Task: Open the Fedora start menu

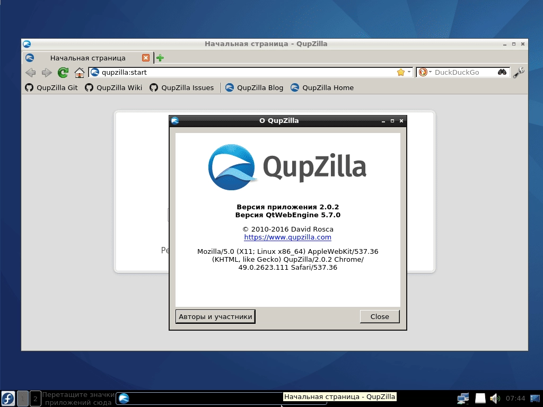Action: click(8, 399)
